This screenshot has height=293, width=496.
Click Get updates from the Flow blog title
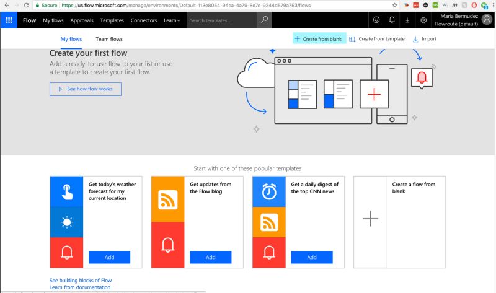click(x=211, y=188)
